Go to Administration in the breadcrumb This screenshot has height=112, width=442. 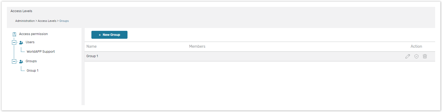click(25, 21)
